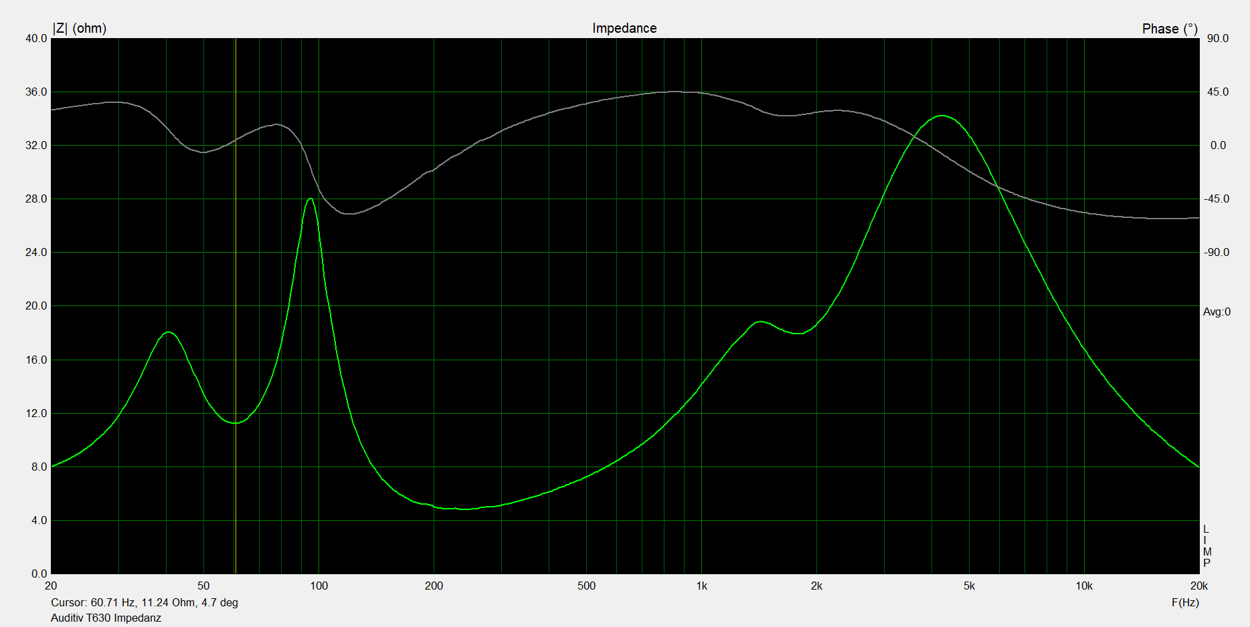This screenshot has height=627, width=1250.
Task: Click the "Impedance" chart title
Action: [x=624, y=28]
